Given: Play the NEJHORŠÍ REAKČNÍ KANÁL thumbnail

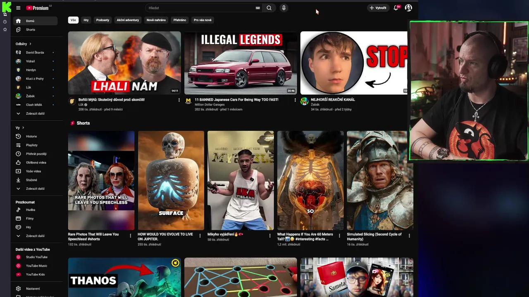Looking at the screenshot, I should [x=354, y=63].
